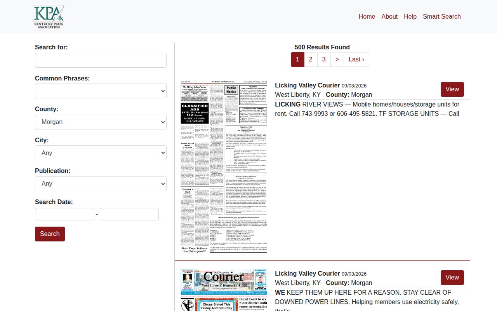
Task: Open the Courier front page thumbnail
Action: click(224, 290)
